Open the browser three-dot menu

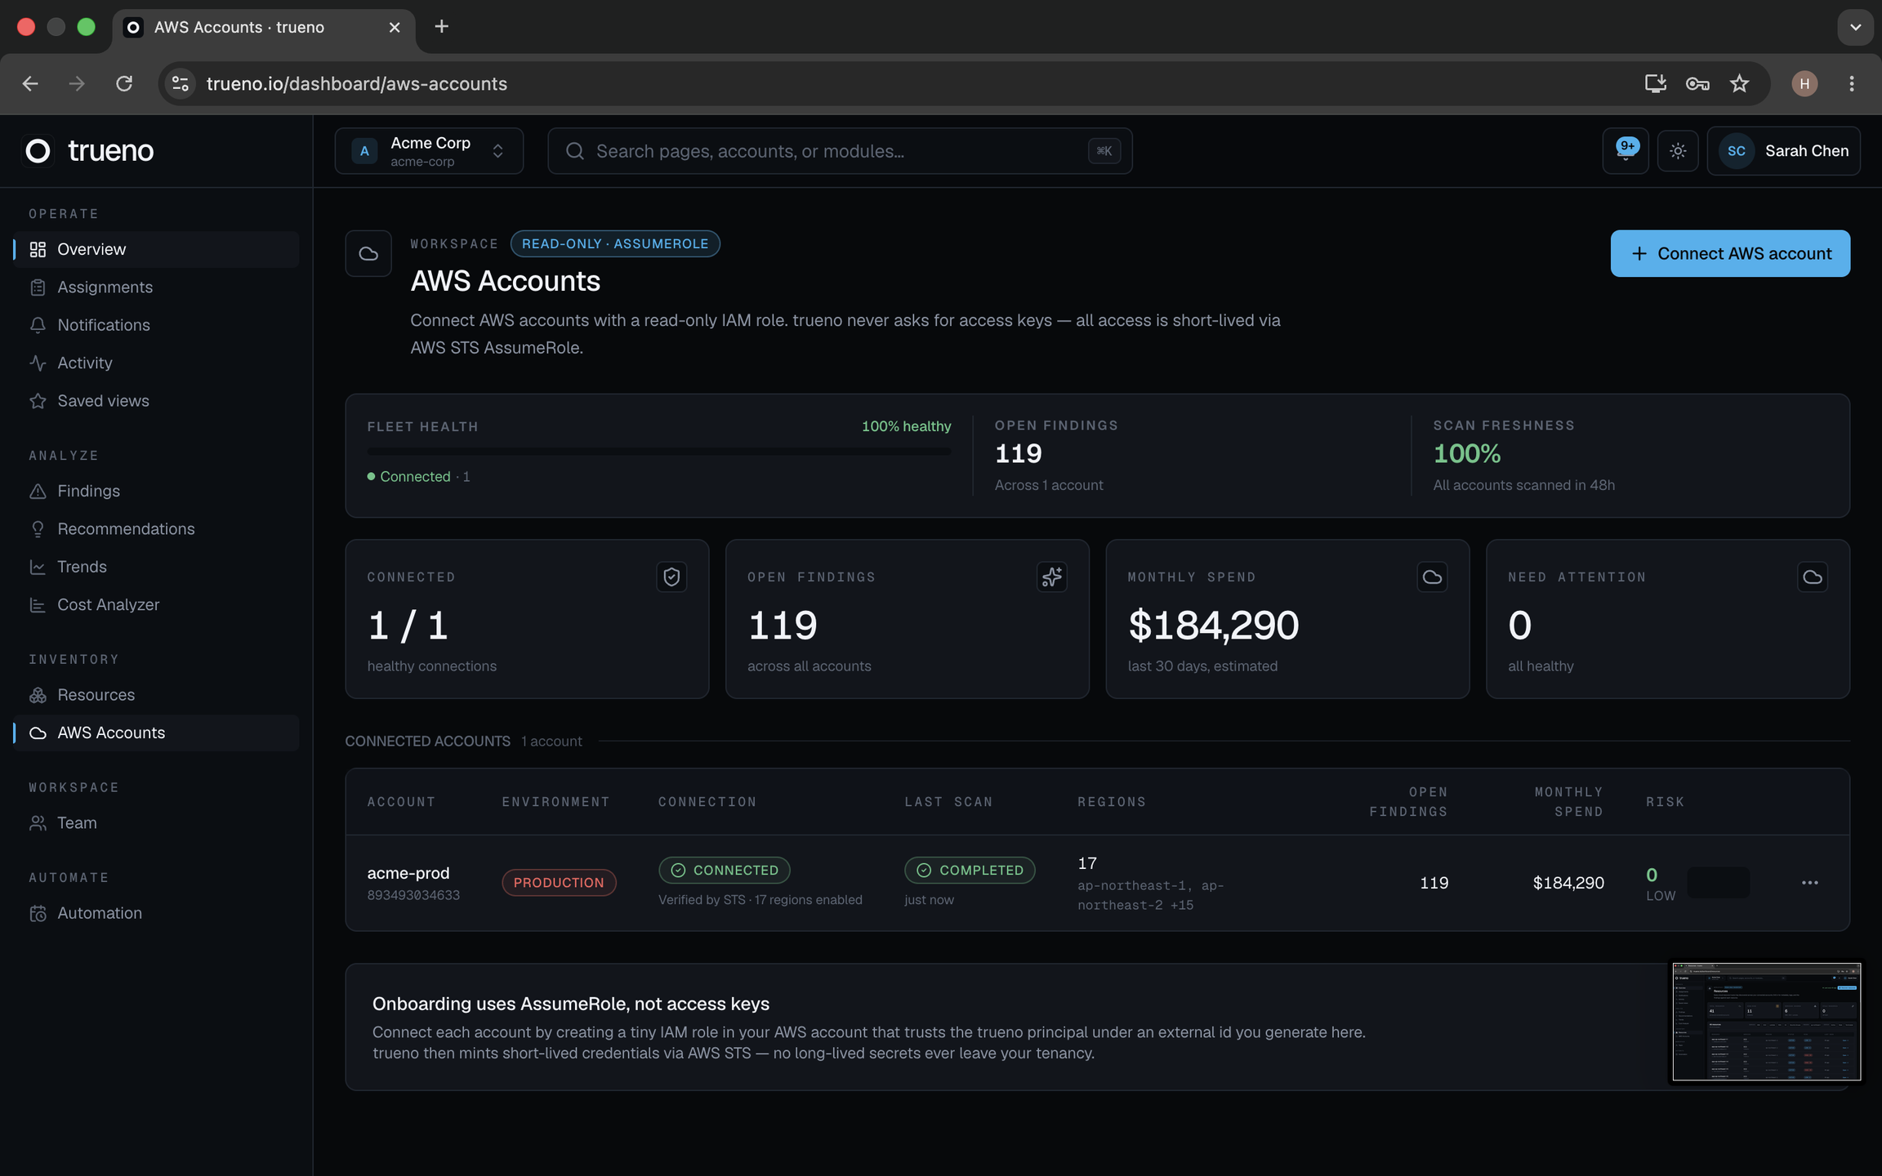click(x=1852, y=84)
